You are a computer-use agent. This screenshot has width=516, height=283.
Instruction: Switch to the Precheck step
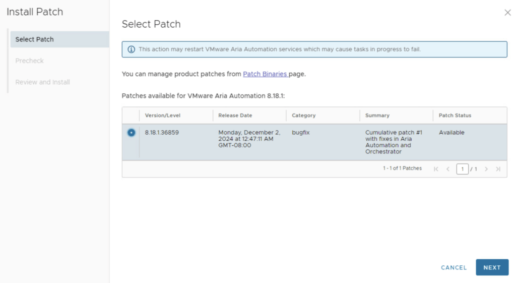(x=29, y=61)
